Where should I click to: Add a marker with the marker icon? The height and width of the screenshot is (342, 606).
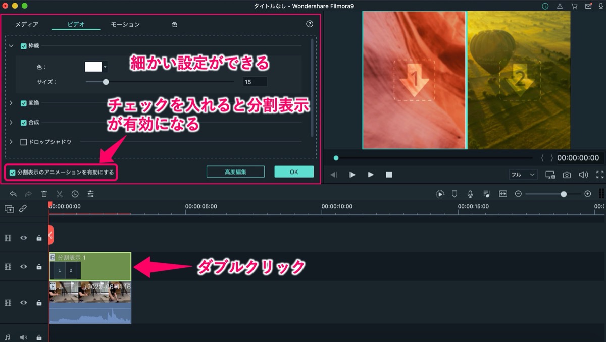click(x=454, y=194)
